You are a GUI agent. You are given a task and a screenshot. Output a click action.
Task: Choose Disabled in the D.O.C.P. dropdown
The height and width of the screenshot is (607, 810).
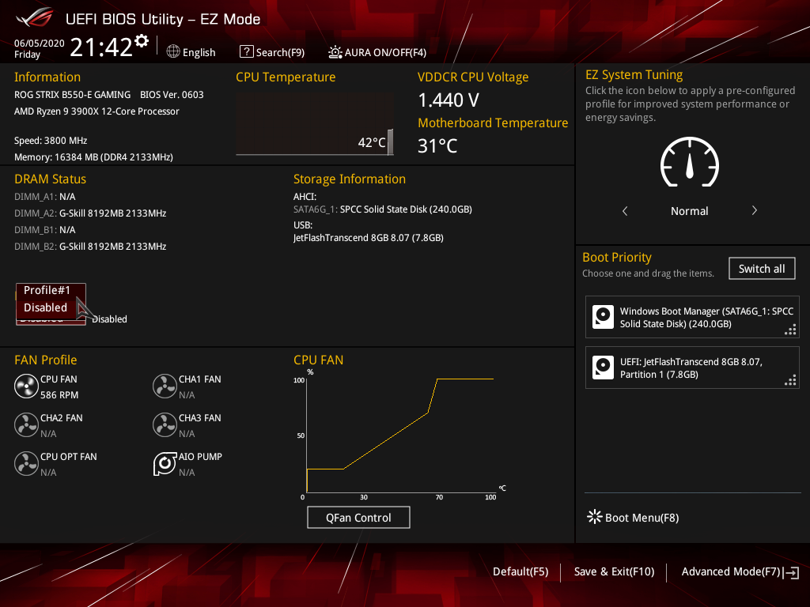[51, 307]
